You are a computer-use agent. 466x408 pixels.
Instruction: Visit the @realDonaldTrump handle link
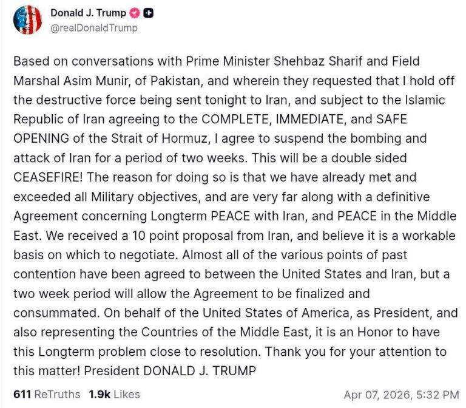tap(94, 28)
